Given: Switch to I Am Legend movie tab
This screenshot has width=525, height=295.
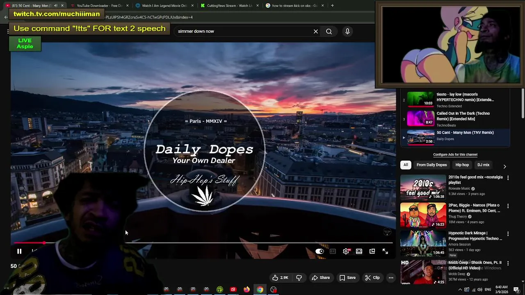Looking at the screenshot, I should click(x=164, y=6).
